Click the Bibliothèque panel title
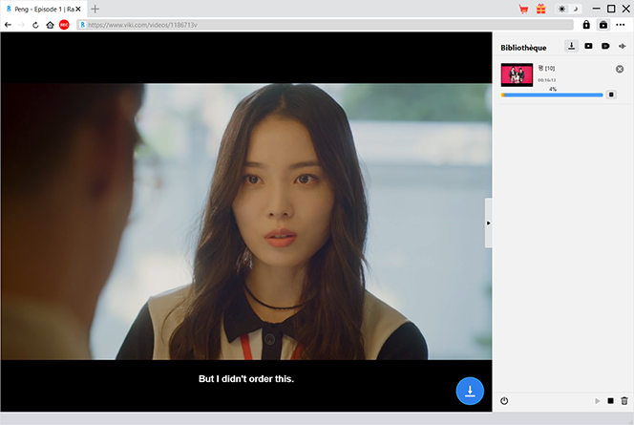Screen dimensions: 634x425 [523, 48]
